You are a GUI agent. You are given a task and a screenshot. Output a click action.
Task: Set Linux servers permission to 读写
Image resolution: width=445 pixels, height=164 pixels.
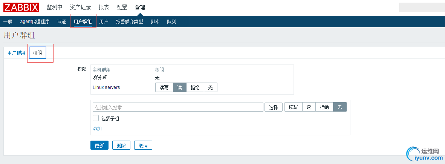(164, 87)
